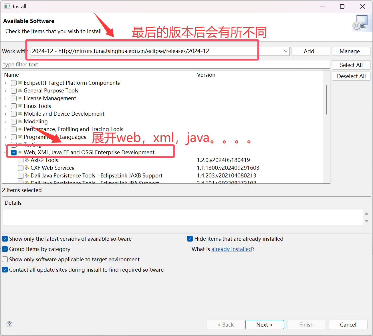Click the software list vertical scrollbar thumb
373x336 pixels.
tap(326, 99)
